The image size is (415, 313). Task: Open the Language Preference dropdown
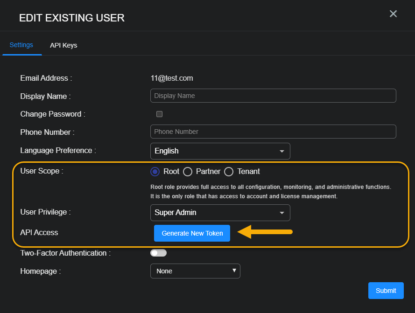220,151
